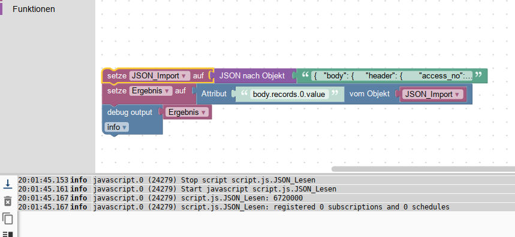Open the JSON_Import variable dropdown in first setze block
The width and height of the screenshot is (515, 237).
(159, 76)
